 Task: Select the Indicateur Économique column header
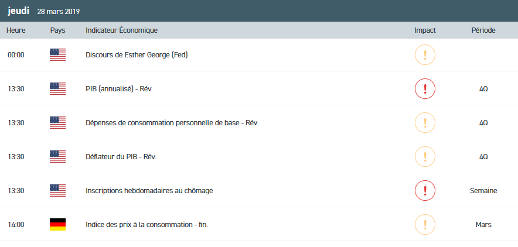tap(121, 30)
